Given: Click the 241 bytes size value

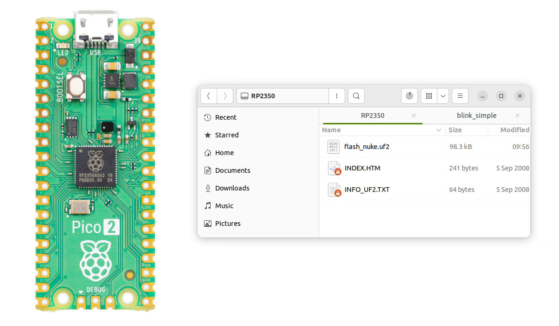Looking at the screenshot, I should click(x=464, y=168).
